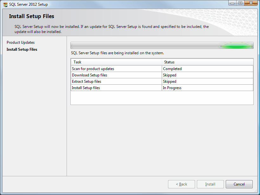Select the Scan for product updates row

tap(162, 69)
